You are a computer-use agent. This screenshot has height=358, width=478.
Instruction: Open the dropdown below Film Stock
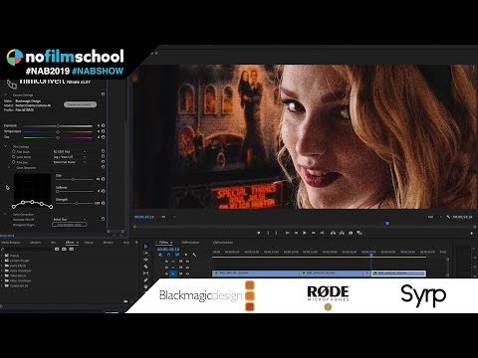coord(70,157)
